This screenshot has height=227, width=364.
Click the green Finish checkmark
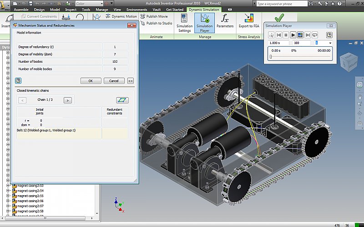pyautogui.click(x=279, y=18)
